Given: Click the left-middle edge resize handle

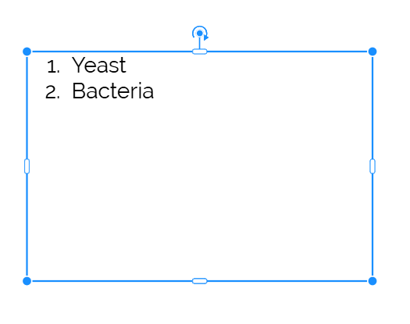Looking at the screenshot, I should pos(27,166).
